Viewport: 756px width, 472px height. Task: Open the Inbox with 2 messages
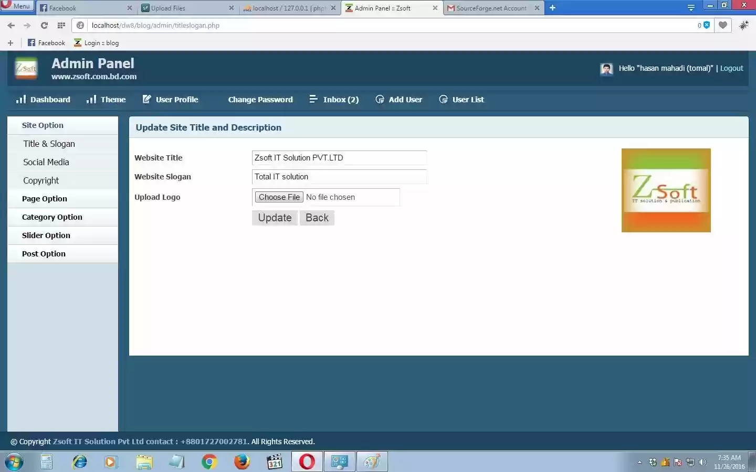tap(341, 99)
